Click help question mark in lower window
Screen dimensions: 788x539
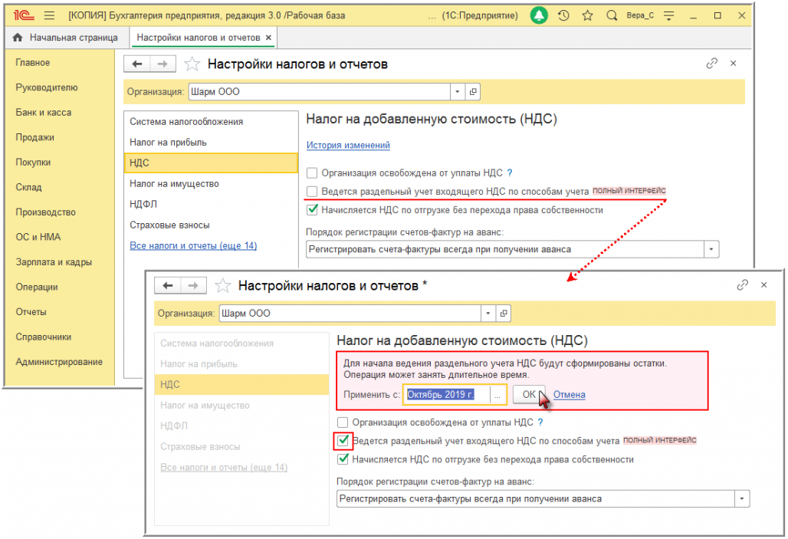coord(540,422)
